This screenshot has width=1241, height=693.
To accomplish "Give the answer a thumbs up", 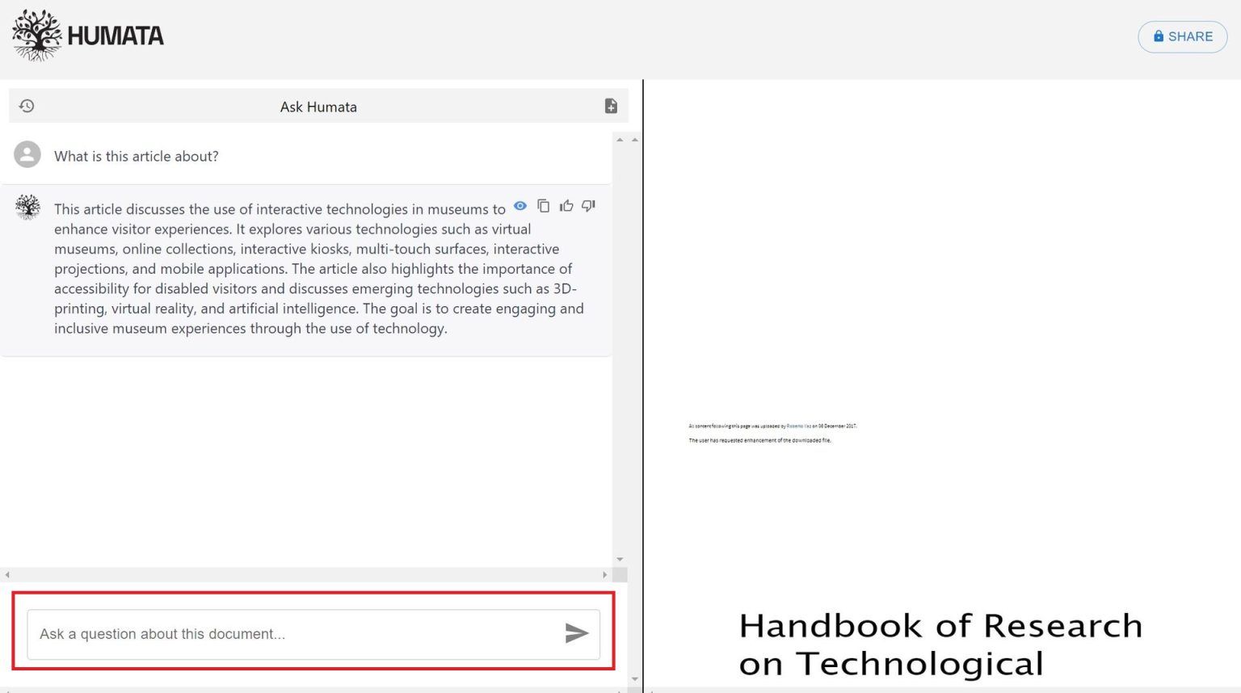I will coord(566,206).
